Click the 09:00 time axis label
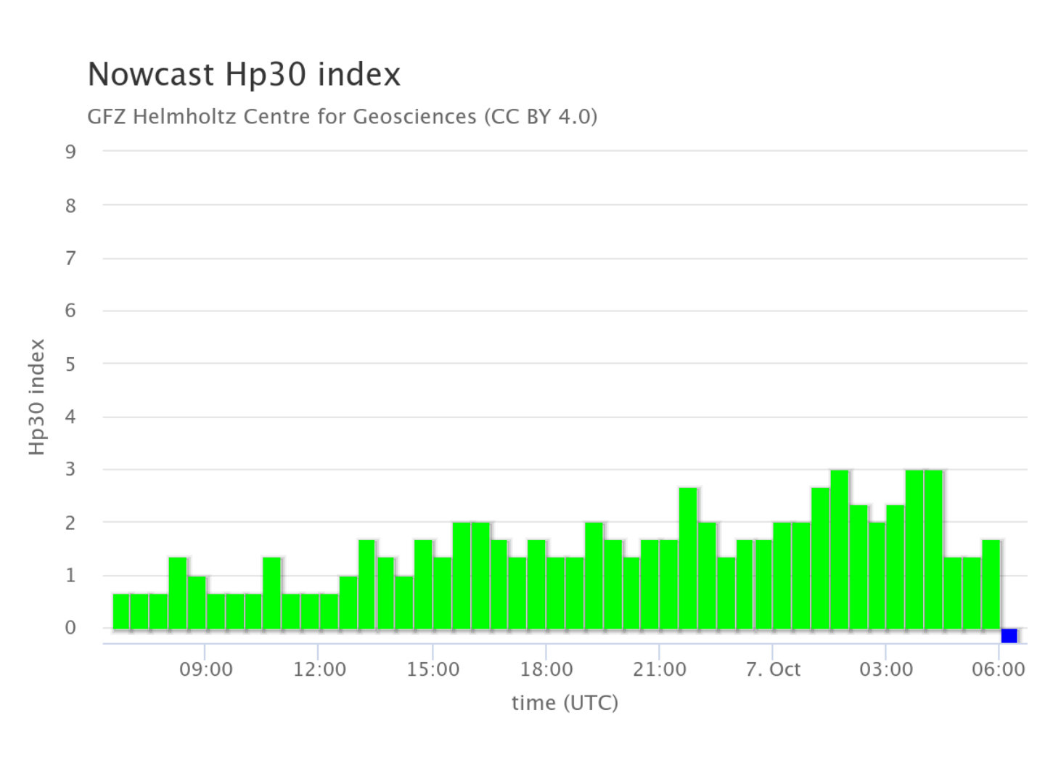The height and width of the screenshot is (784, 1045). coord(206,669)
